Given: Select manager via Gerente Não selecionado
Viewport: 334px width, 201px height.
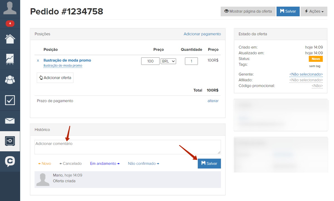Looking at the screenshot, I should click(x=306, y=74).
